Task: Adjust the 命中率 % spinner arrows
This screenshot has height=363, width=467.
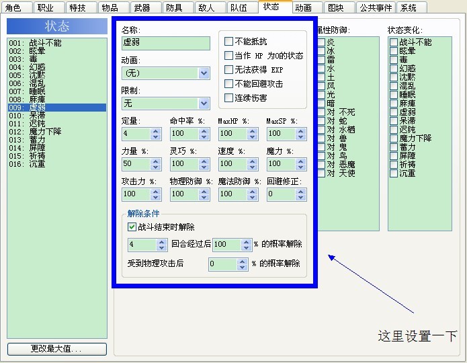Action: point(204,134)
